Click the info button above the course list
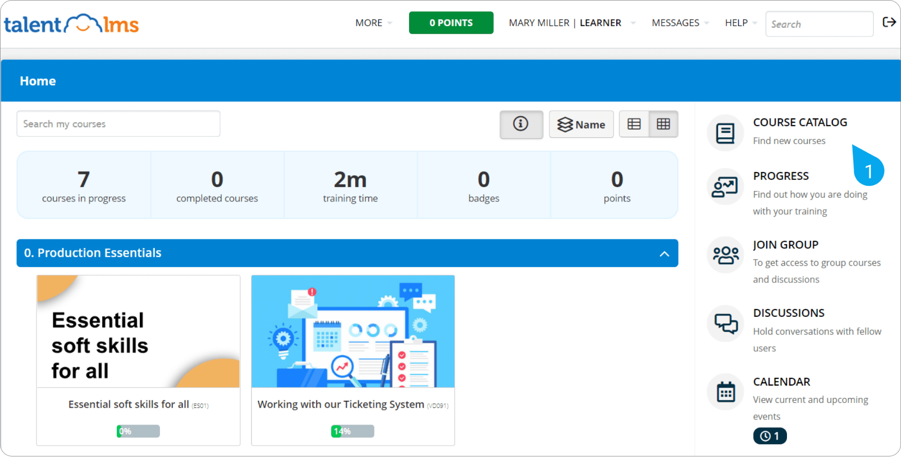The image size is (901, 463). 521,124
